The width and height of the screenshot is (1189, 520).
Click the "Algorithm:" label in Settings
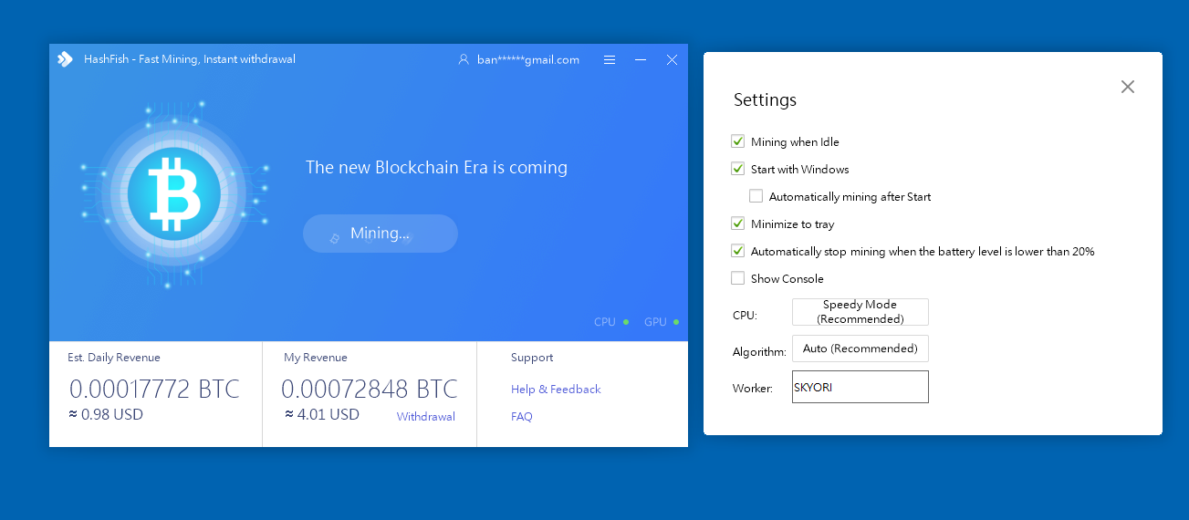pyautogui.click(x=759, y=352)
